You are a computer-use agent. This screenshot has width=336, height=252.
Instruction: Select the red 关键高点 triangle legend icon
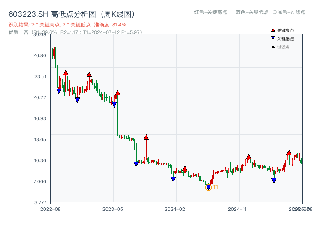pyautogui.click(x=272, y=30)
